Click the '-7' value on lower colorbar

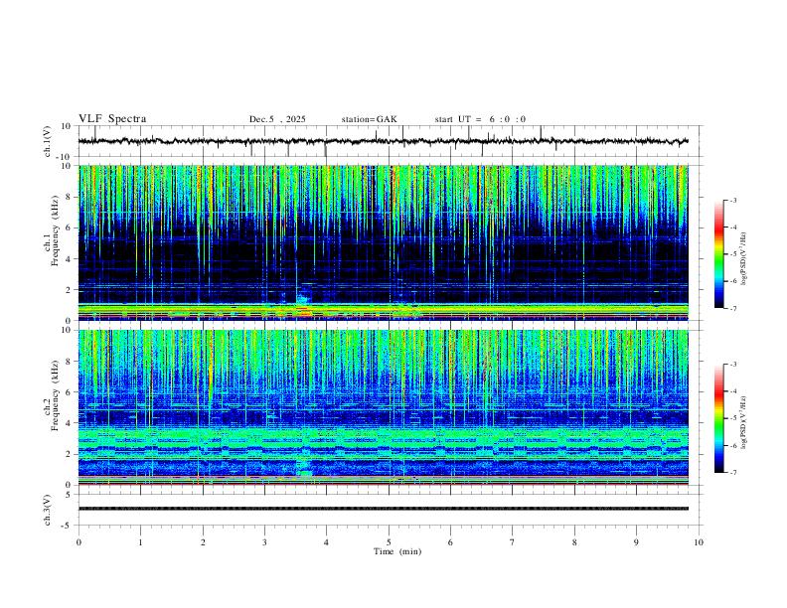(732, 473)
